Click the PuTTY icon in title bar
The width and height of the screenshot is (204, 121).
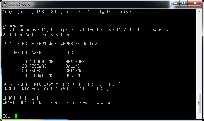coord(5,4)
